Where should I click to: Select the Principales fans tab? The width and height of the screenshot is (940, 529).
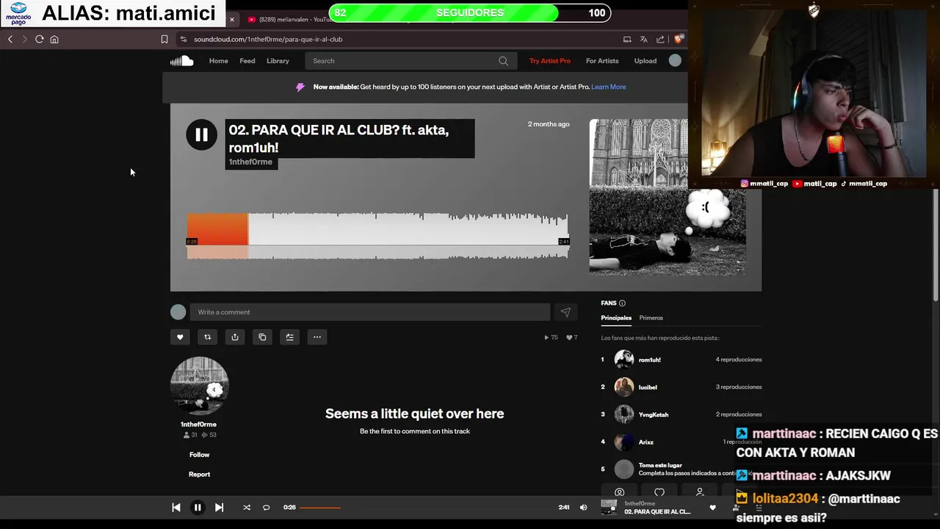pos(616,318)
